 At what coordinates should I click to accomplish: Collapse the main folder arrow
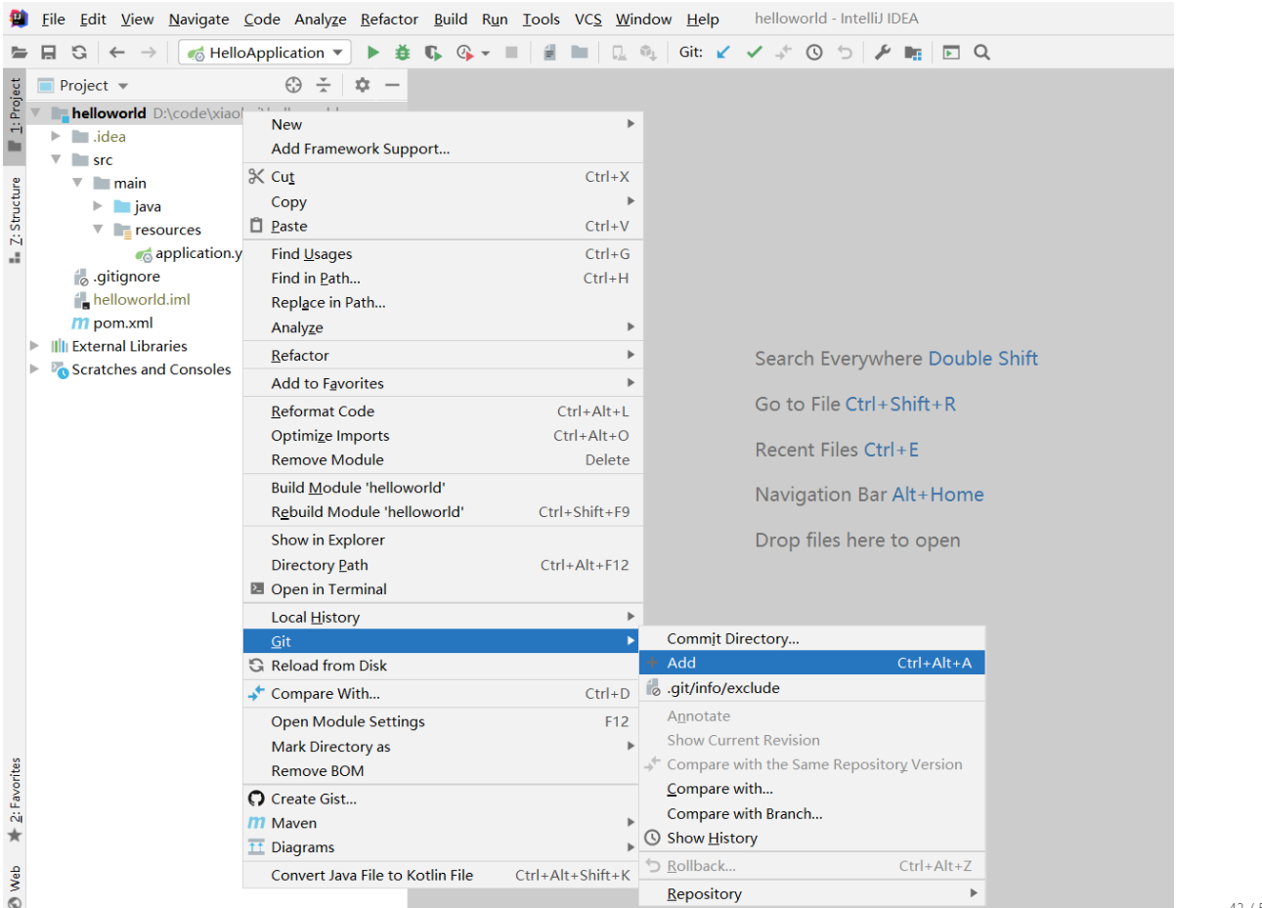tap(77, 183)
